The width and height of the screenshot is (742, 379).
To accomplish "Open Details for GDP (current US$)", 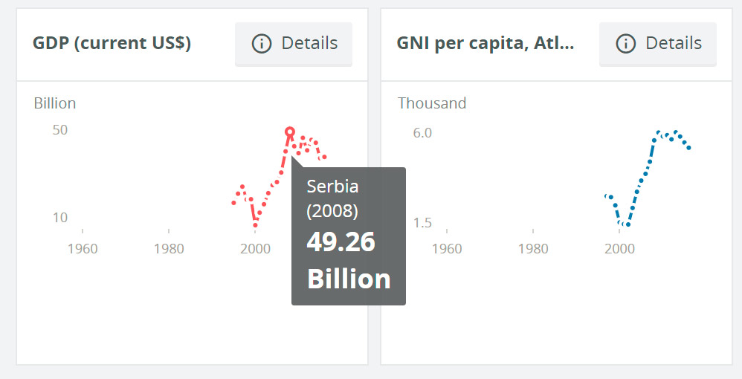I will point(294,44).
